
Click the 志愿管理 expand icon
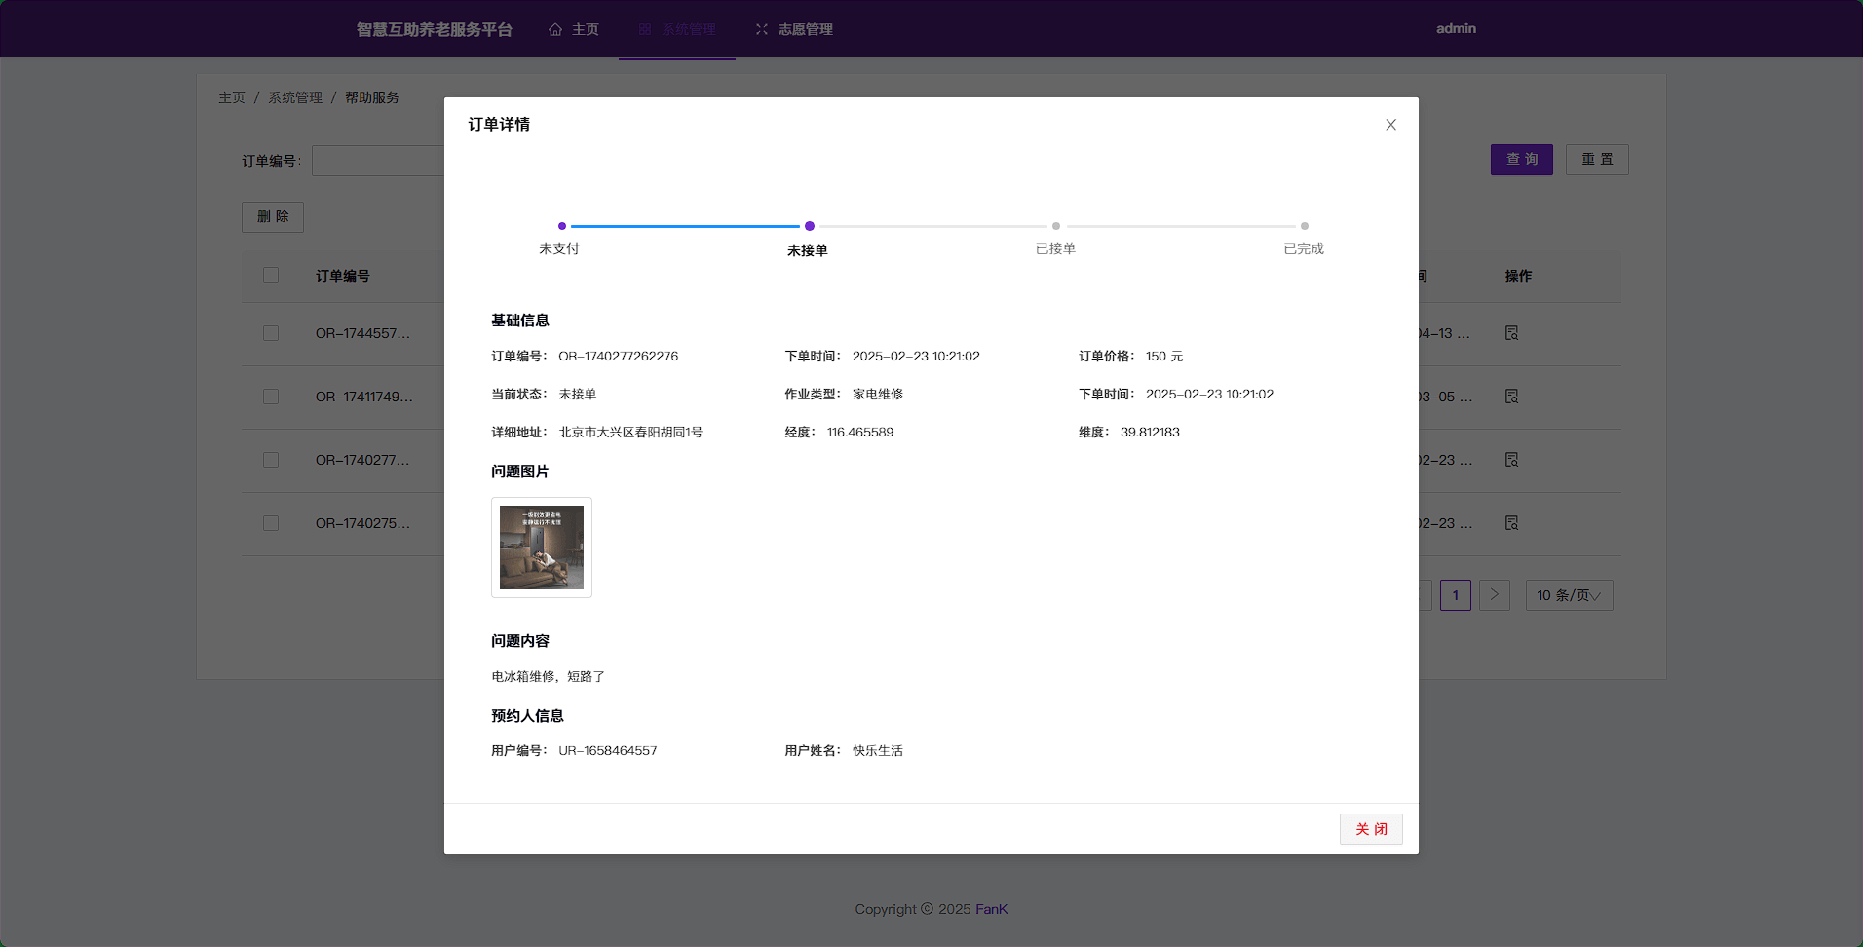tap(762, 29)
